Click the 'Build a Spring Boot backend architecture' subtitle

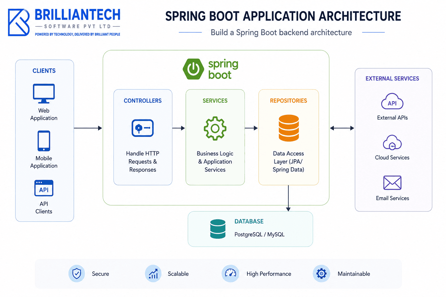click(281, 32)
